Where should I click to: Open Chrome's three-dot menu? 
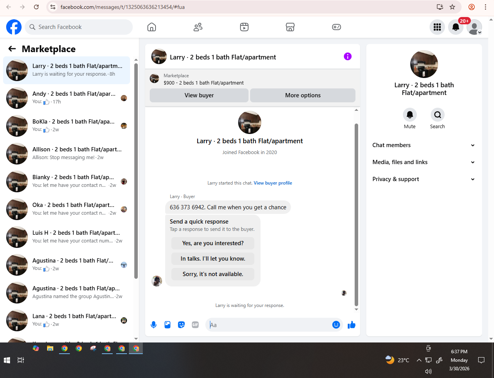tap(486, 7)
